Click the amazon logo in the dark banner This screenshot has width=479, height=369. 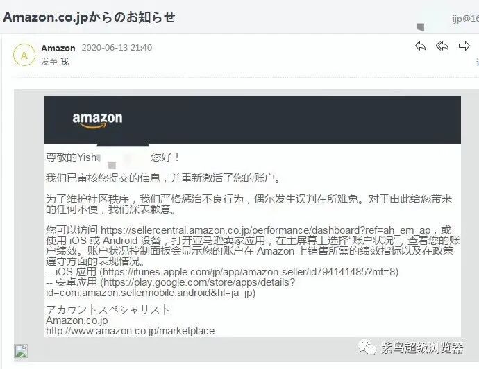tap(97, 120)
